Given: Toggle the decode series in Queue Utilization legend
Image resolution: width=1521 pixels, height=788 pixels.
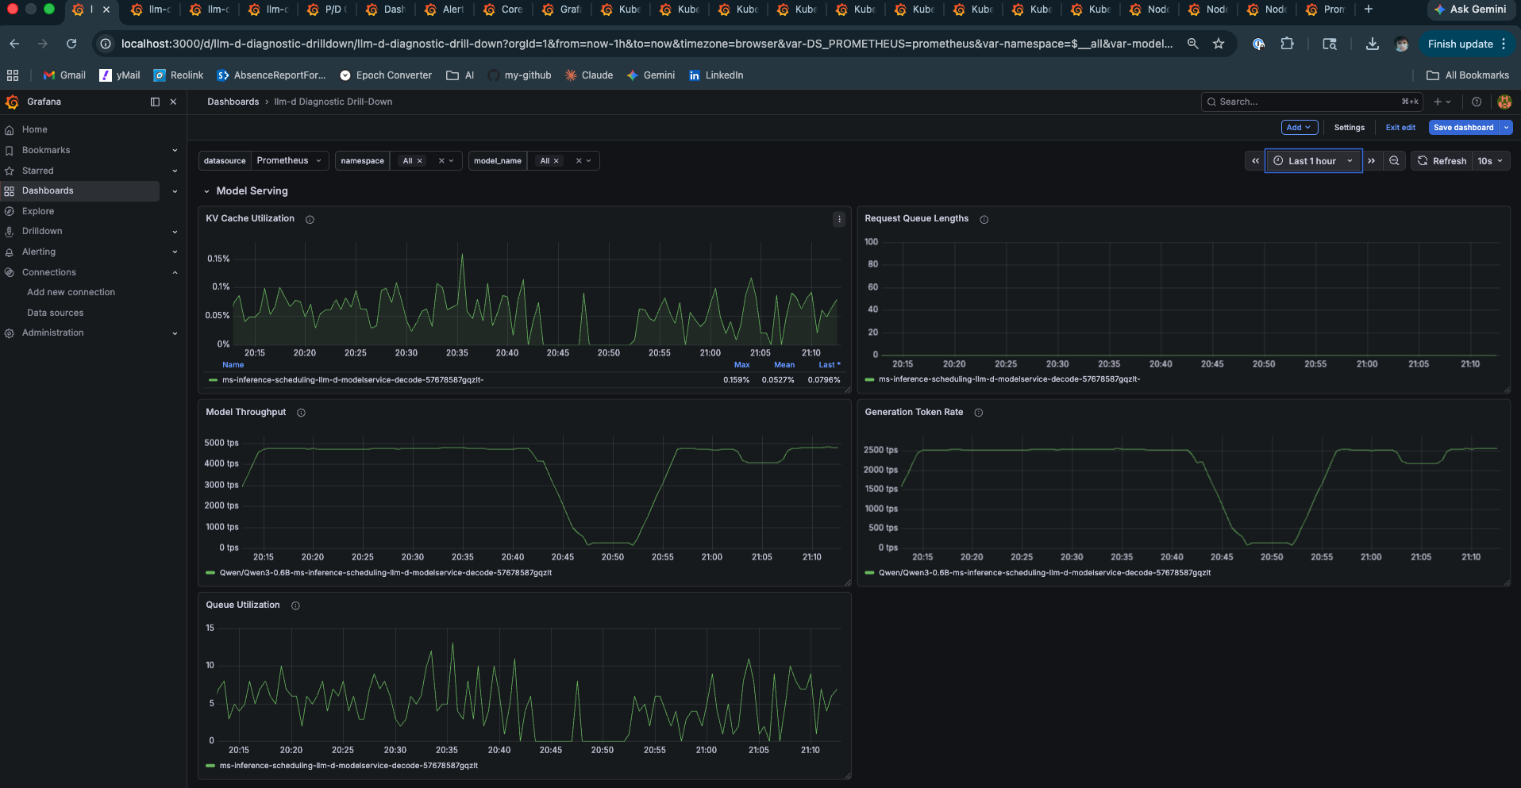Looking at the screenshot, I should click(x=349, y=766).
